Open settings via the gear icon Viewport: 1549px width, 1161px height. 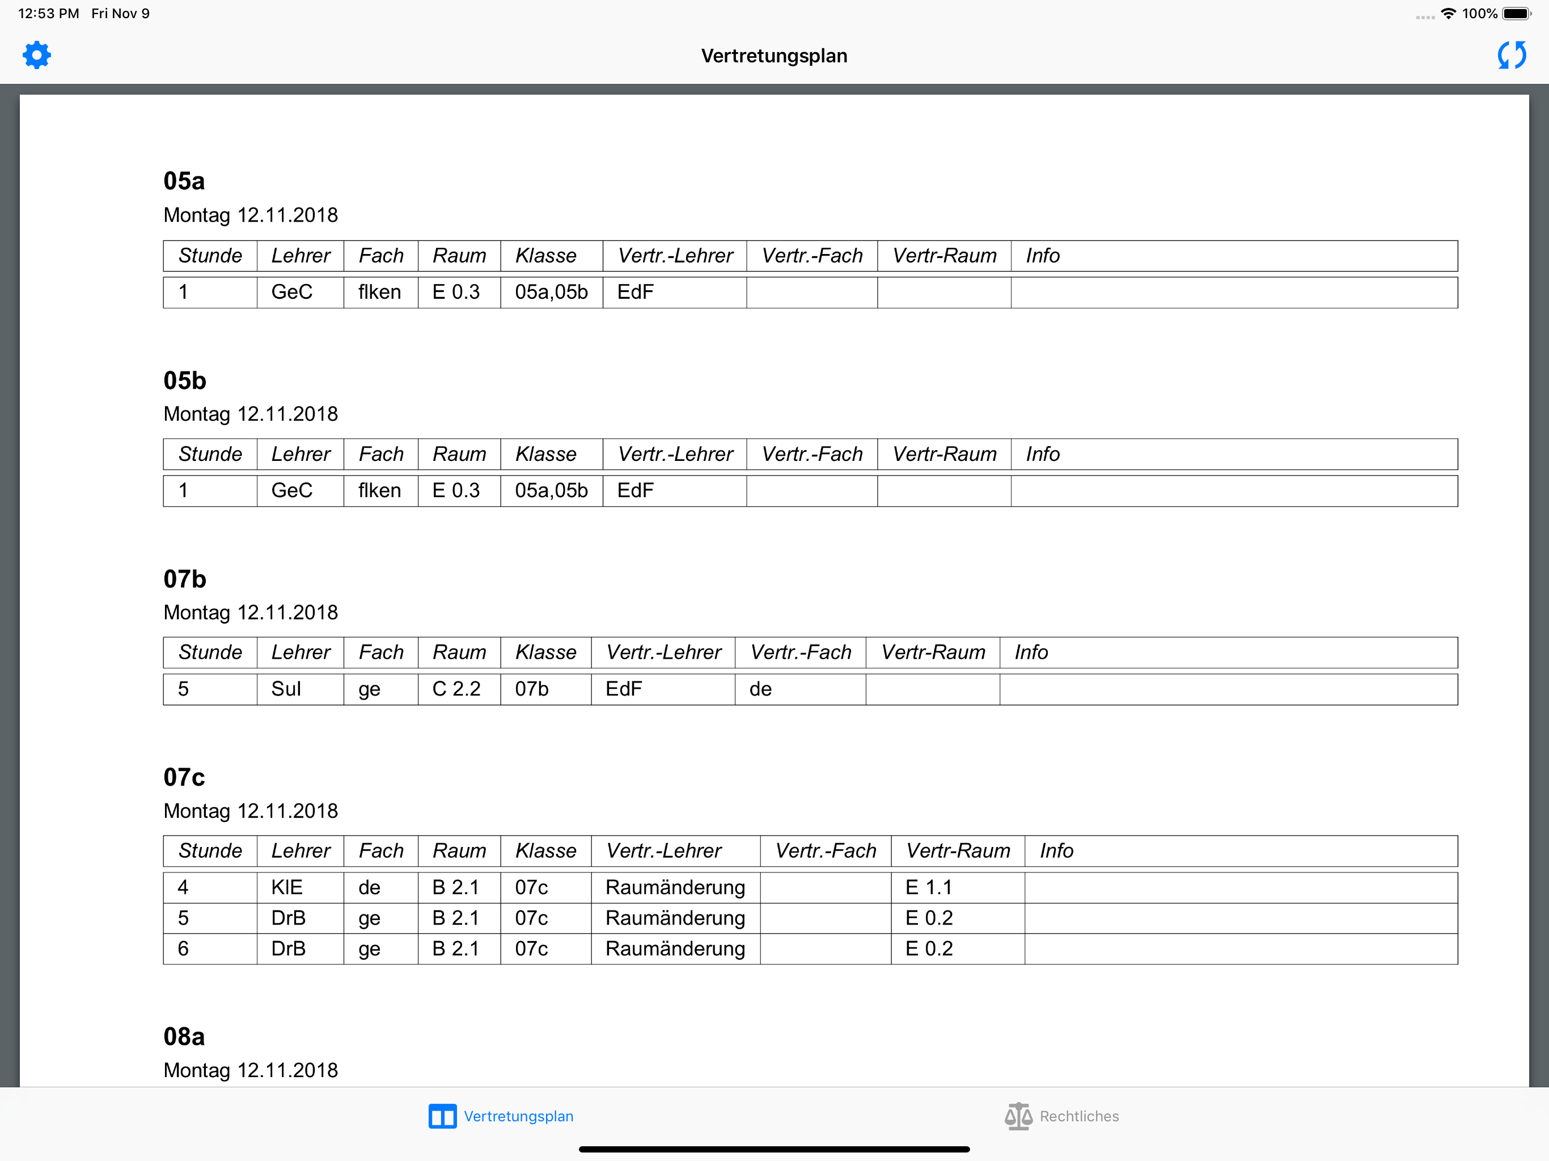36,54
